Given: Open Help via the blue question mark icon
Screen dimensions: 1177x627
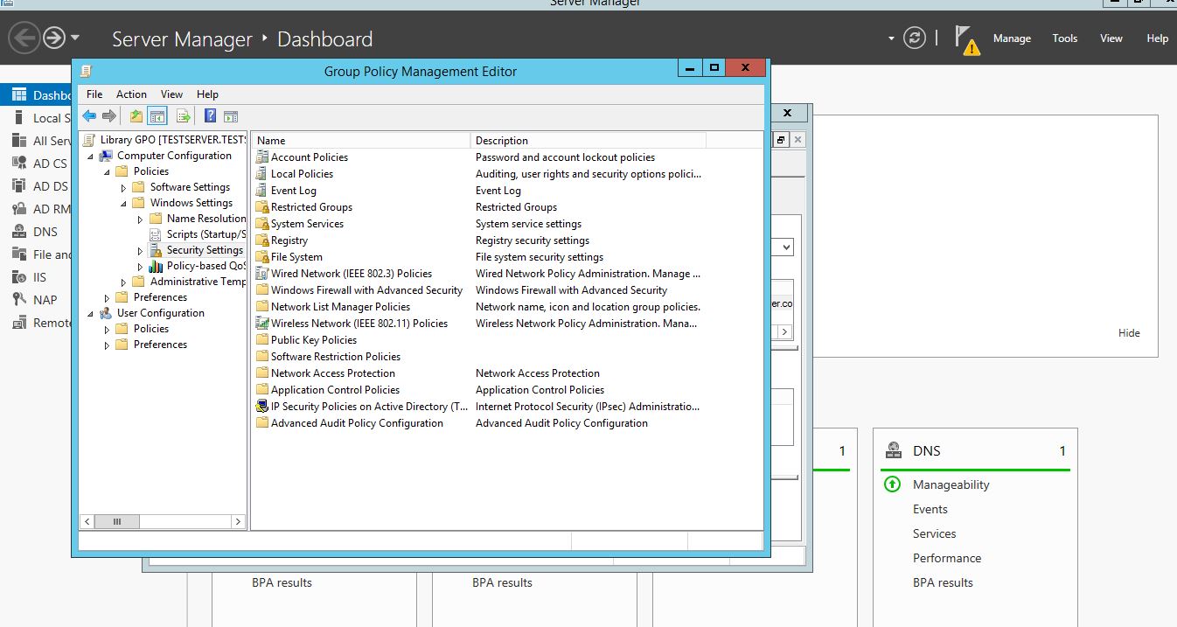Looking at the screenshot, I should pyautogui.click(x=210, y=115).
